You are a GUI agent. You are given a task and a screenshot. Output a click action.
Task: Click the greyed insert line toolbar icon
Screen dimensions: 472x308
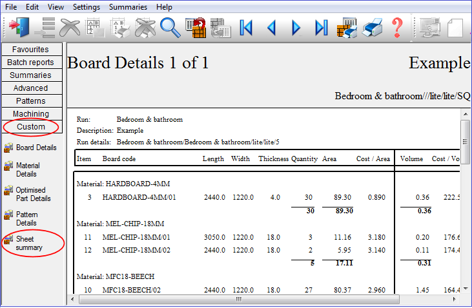(x=45, y=28)
